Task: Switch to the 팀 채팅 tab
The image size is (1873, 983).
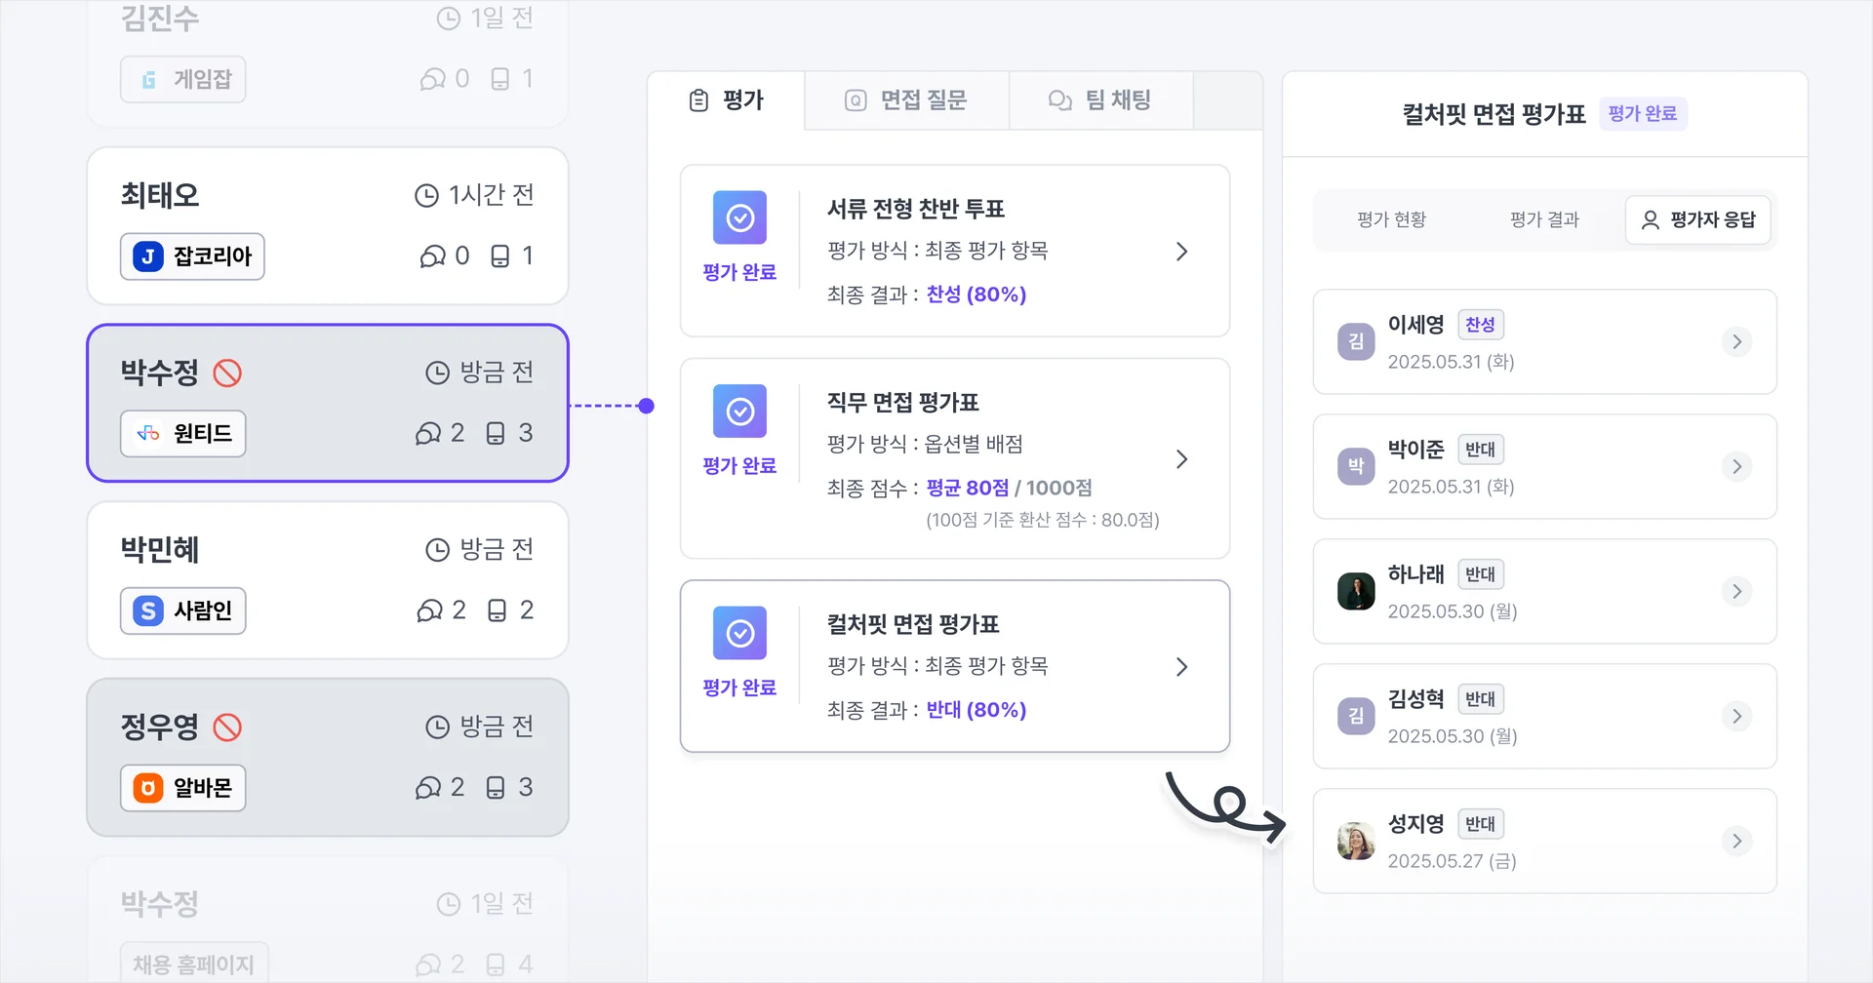Action: [1100, 99]
